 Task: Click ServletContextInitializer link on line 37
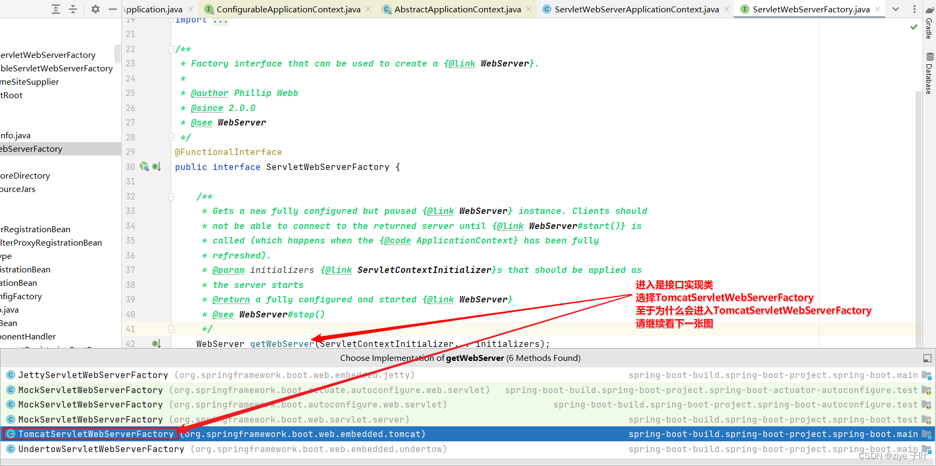pyautogui.click(x=424, y=270)
